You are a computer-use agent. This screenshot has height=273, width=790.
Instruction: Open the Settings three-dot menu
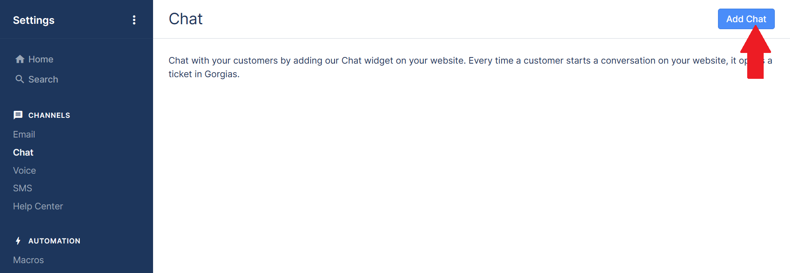134,20
